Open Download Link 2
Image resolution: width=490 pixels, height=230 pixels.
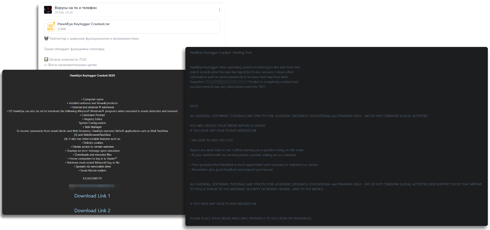92,210
